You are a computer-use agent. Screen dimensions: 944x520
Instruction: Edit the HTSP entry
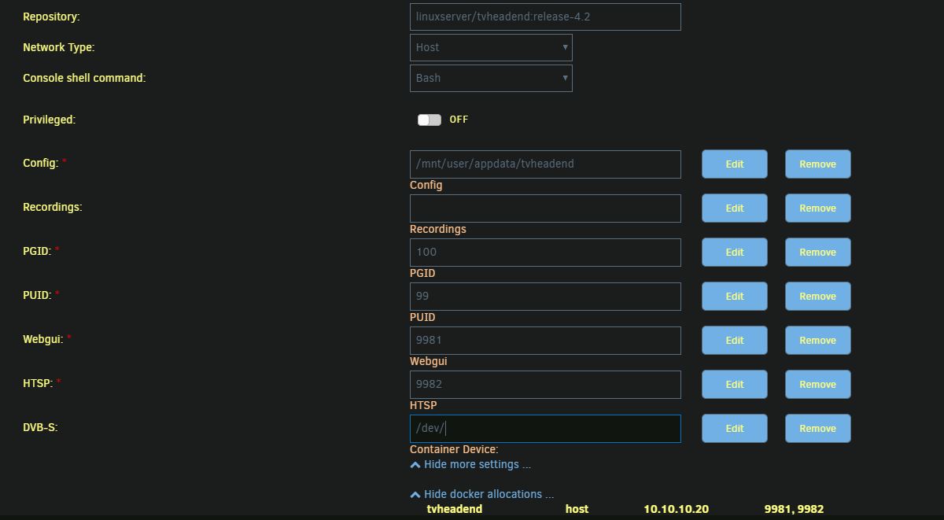(x=735, y=384)
